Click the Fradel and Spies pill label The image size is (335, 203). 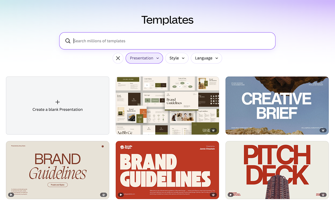[x=58, y=185]
